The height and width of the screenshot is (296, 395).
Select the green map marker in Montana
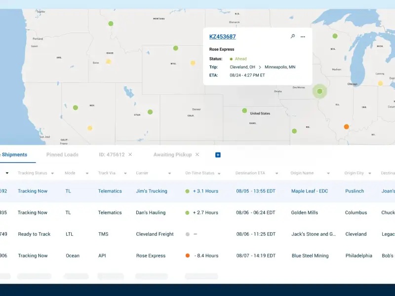[x=111, y=24]
